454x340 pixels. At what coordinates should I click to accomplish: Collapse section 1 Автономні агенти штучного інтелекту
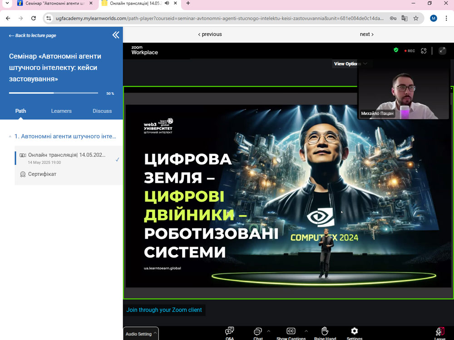(x=10, y=136)
